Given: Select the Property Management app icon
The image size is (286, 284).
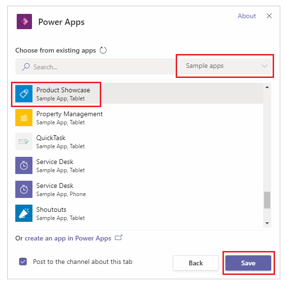Looking at the screenshot, I should pos(24,118).
